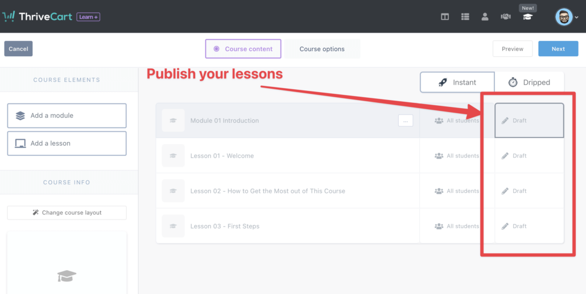The height and width of the screenshot is (294, 586).
Task: Open the dashboard layout icon in header
Action: (x=445, y=17)
